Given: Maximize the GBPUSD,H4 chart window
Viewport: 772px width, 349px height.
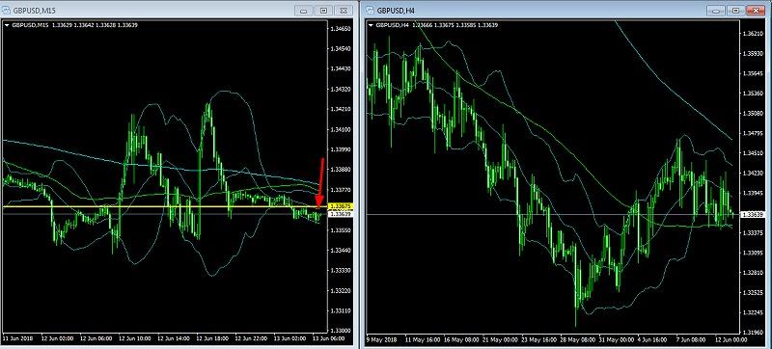Looking at the screenshot, I should click(736, 11).
